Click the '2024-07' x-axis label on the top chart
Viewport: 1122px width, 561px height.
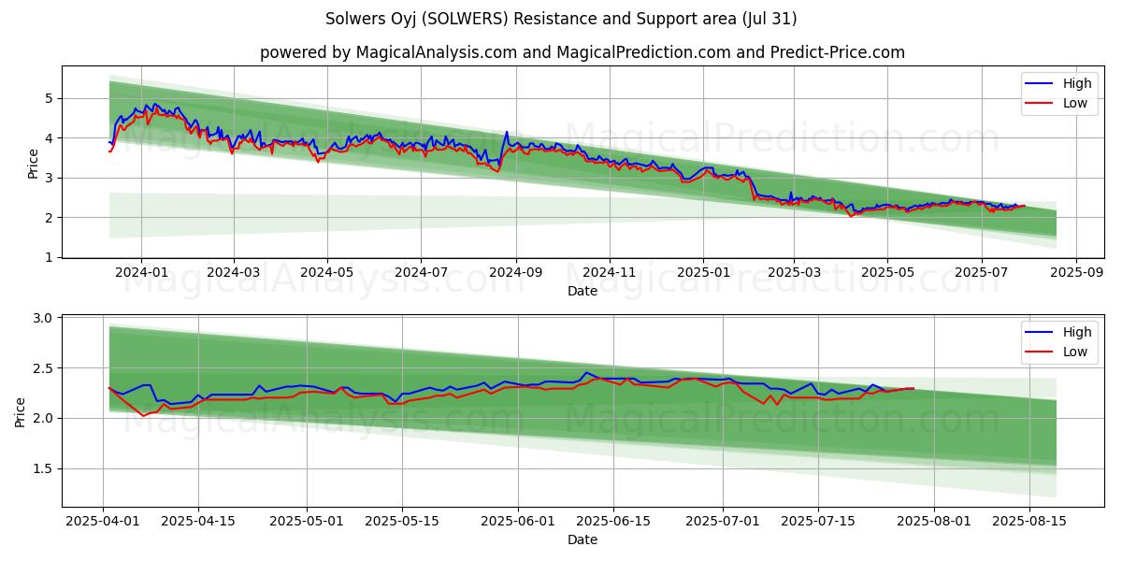[x=421, y=273]
